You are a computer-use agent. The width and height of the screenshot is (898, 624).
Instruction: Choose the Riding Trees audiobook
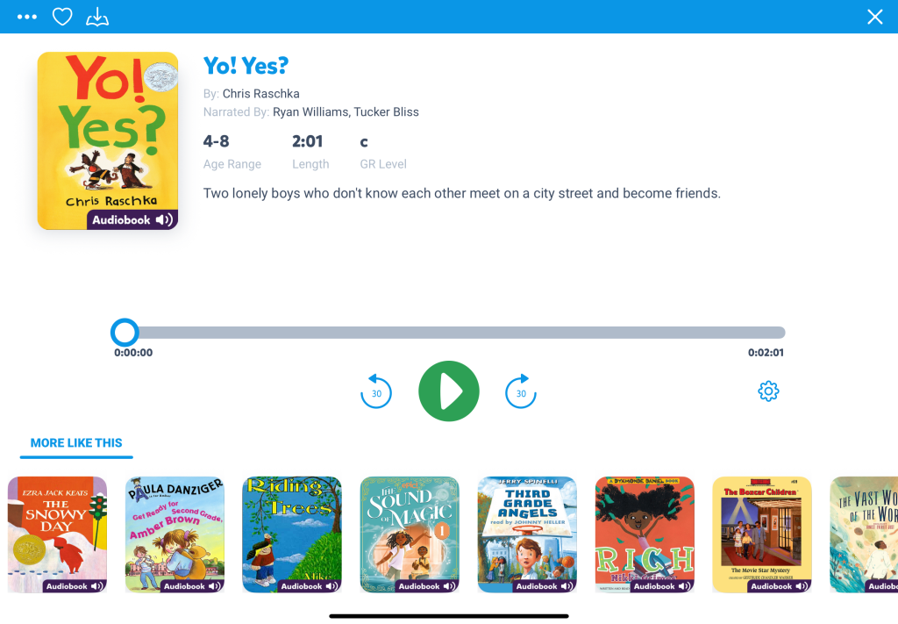[292, 534]
